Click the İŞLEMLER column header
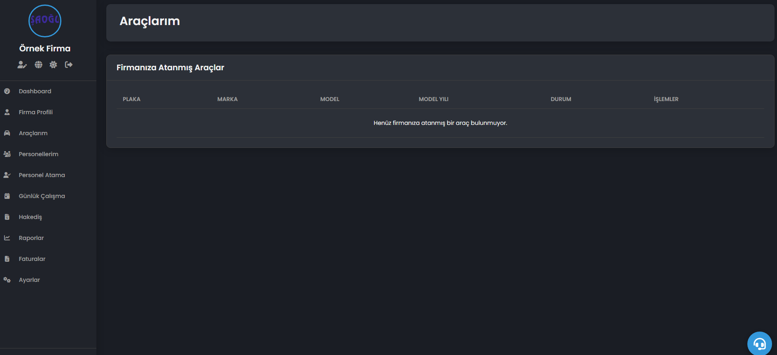 [666, 99]
